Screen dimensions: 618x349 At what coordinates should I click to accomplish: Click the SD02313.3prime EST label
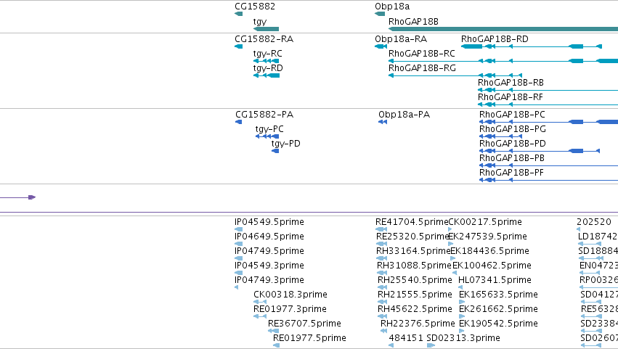pos(463,338)
